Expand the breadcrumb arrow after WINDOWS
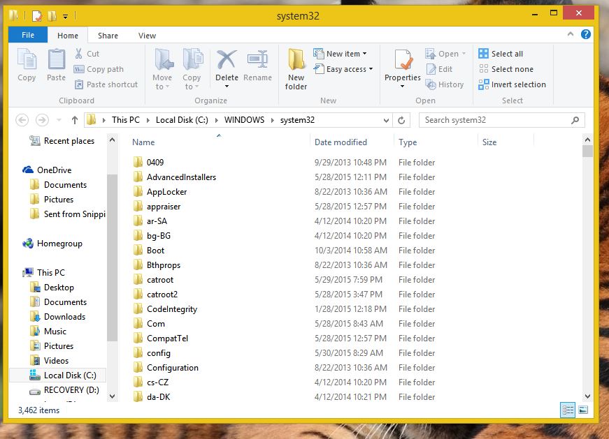The image size is (609, 439). [272, 120]
